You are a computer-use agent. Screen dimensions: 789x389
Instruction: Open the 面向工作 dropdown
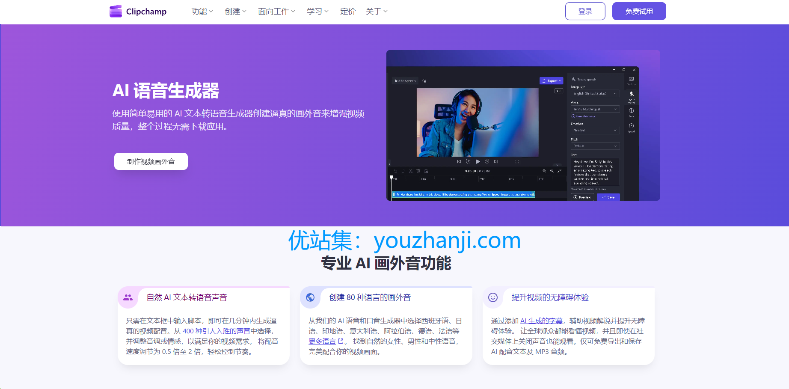(x=276, y=12)
